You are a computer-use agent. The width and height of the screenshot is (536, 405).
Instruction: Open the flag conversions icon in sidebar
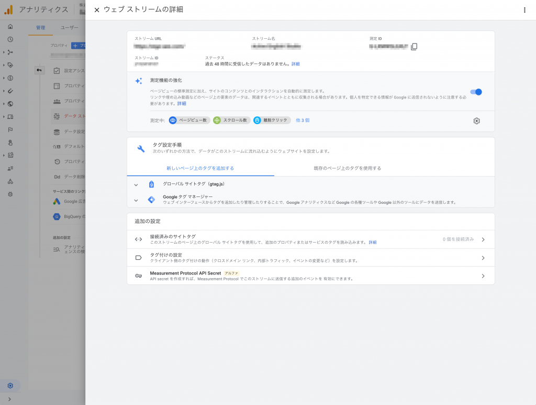pos(10,129)
